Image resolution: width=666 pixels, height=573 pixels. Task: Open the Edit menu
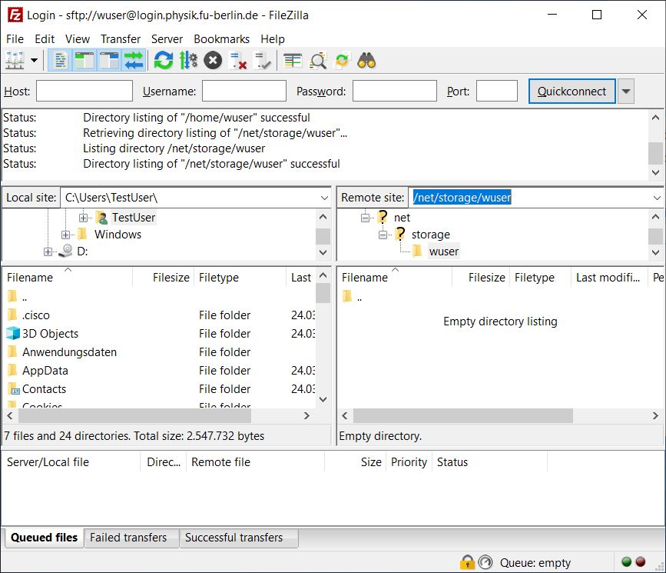coord(45,39)
